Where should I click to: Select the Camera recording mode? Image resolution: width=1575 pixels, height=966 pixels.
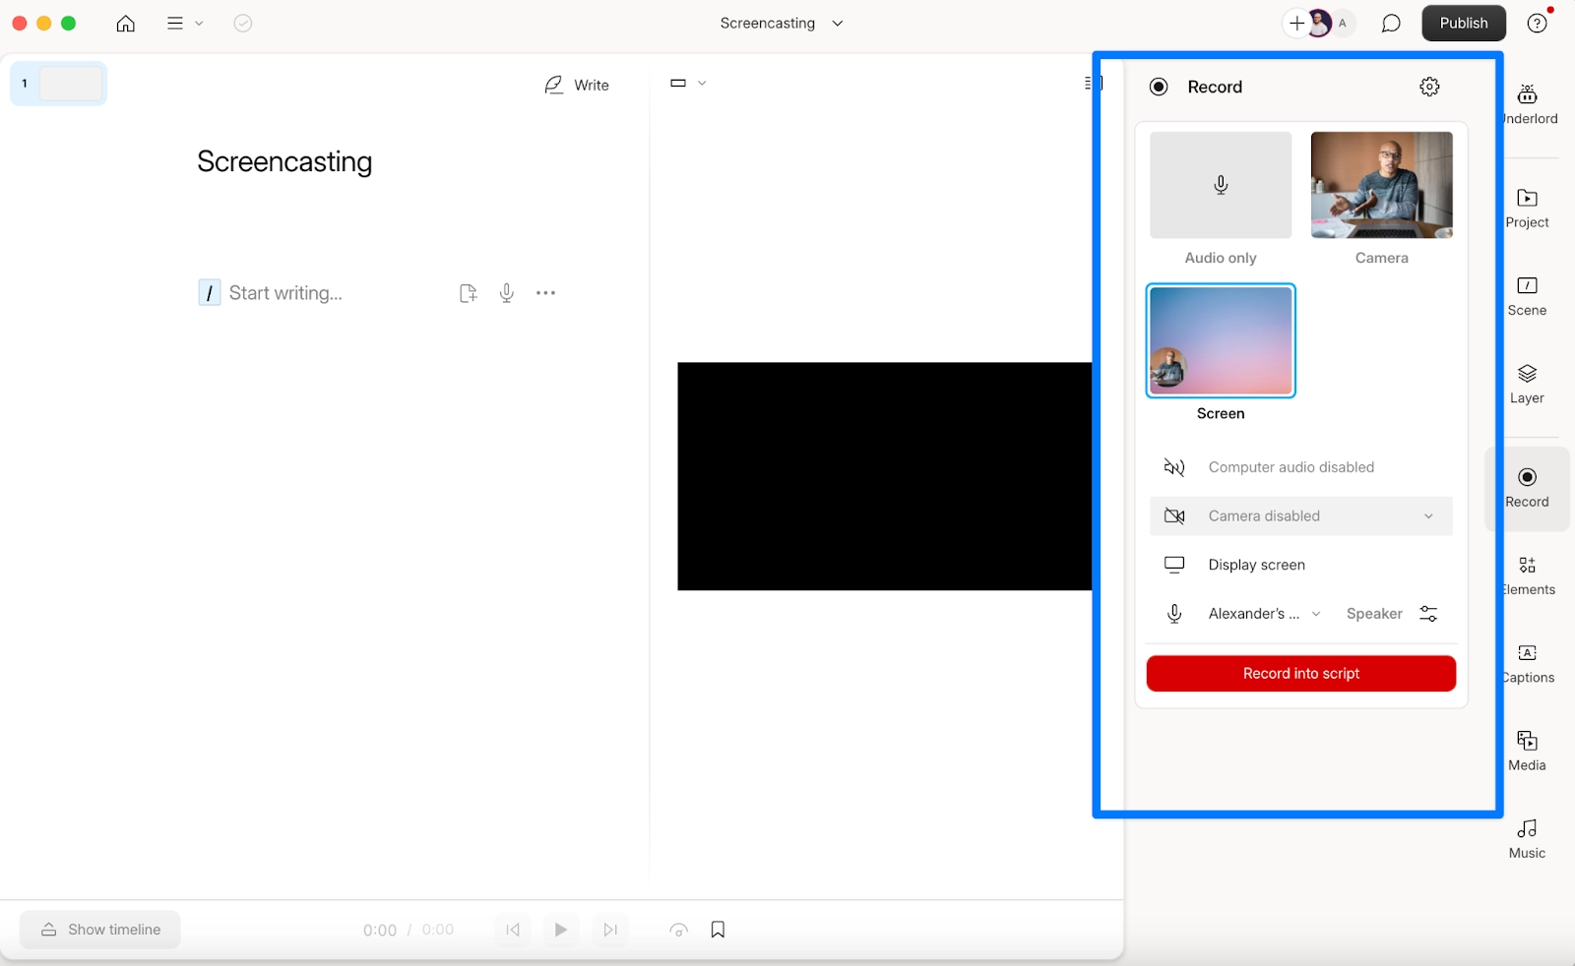point(1381,199)
